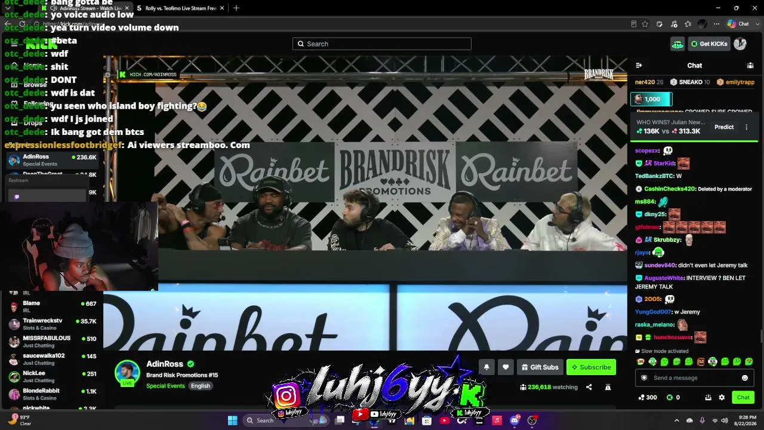
Task: Click the chat pop-out tray icon beside the gear
Action: click(x=708, y=398)
